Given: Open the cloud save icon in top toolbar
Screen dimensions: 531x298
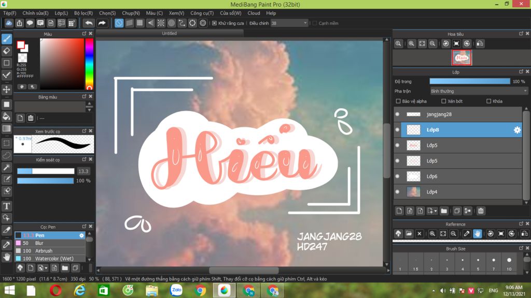Looking at the screenshot, I should [x=9, y=23].
